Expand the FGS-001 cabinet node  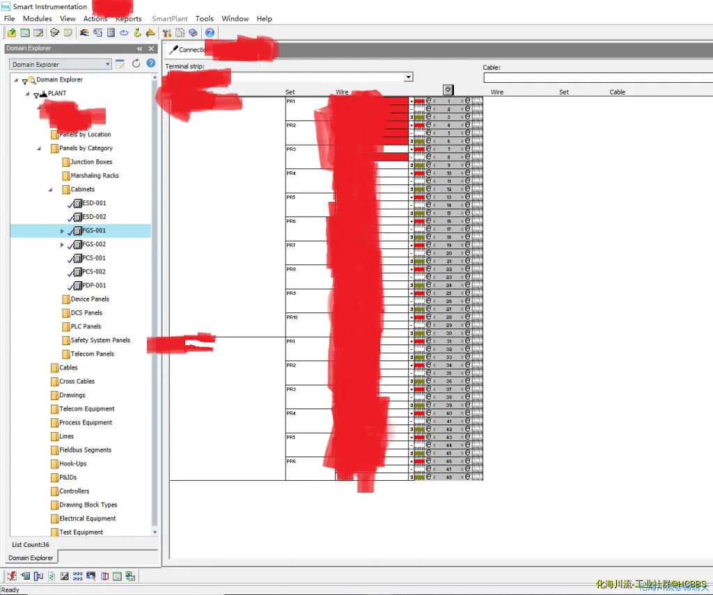(62, 231)
